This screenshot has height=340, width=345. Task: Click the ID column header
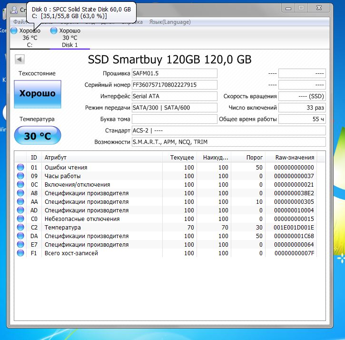(x=34, y=158)
